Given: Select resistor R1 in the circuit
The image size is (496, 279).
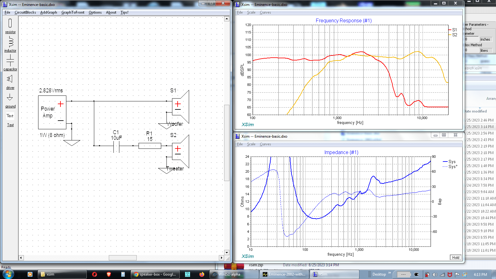Looking at the screenshot, I should (150, 146).
